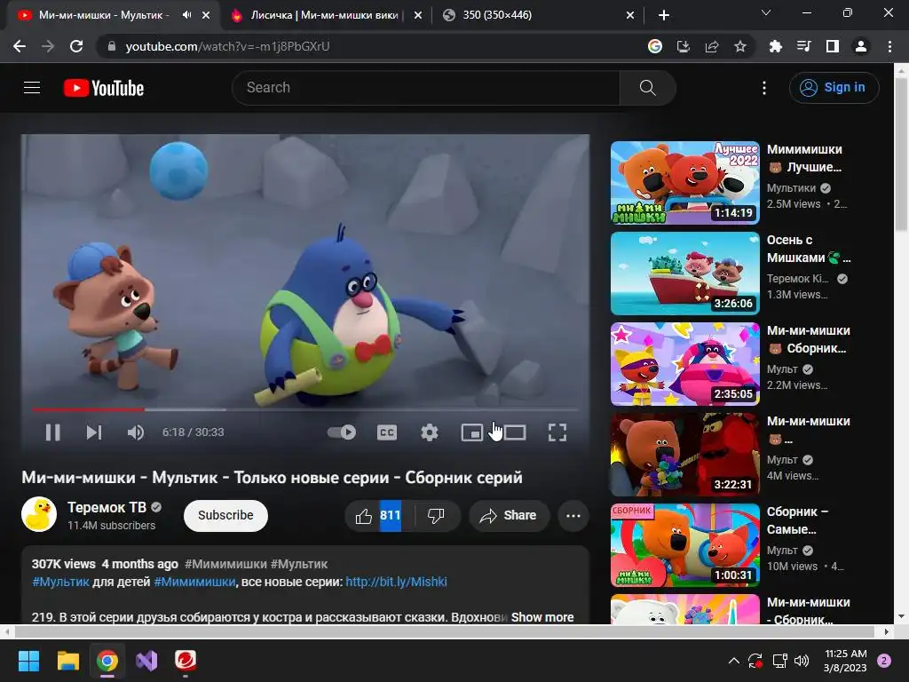Image resolution: width=909 pixels, height=682 pixels.
Task: Toggle the autoplay switch
Action: click(x=342, y=432)
